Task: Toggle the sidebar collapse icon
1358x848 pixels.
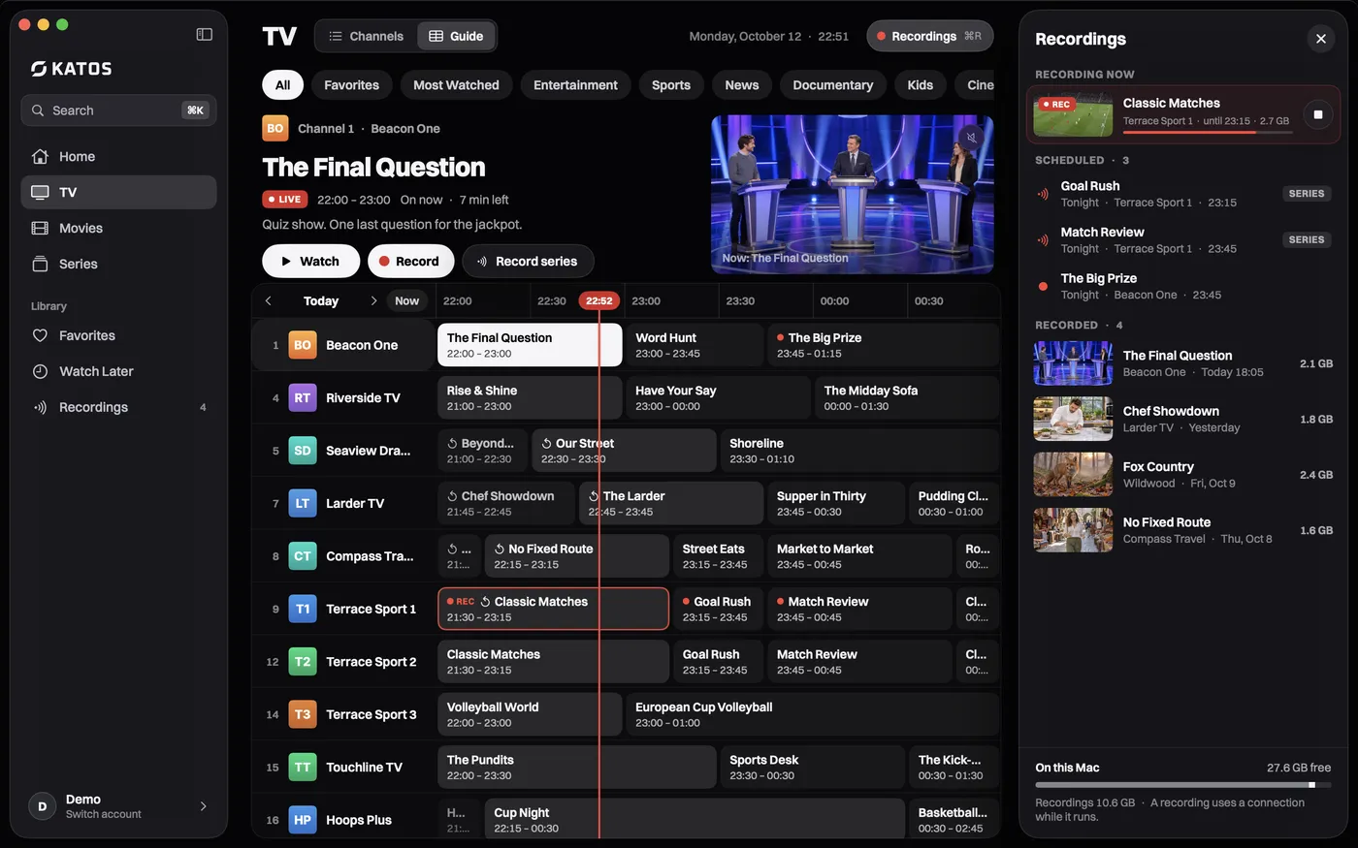Action: coord(204,35)
